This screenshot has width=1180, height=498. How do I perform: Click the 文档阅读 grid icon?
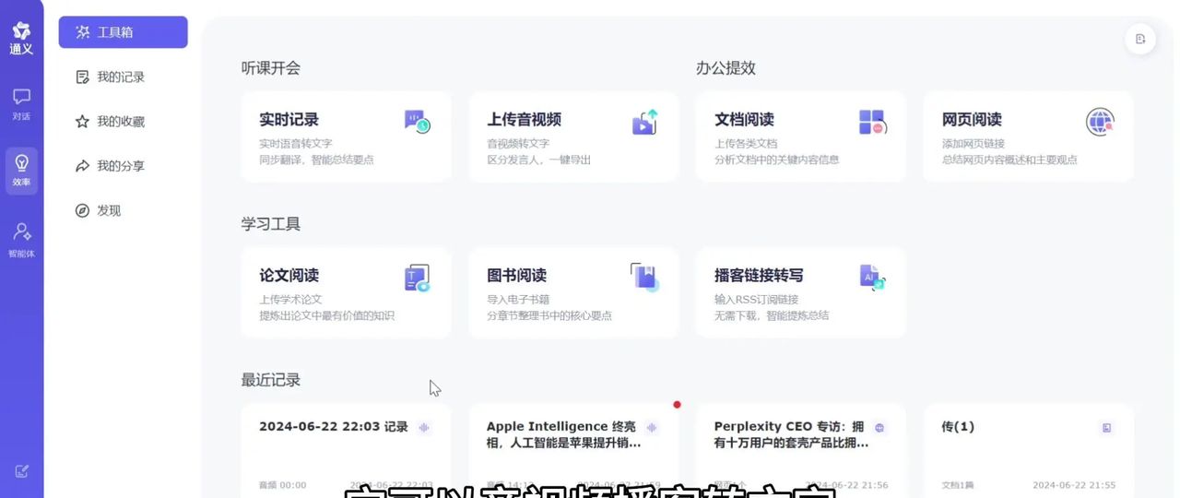tap(872, 122)
